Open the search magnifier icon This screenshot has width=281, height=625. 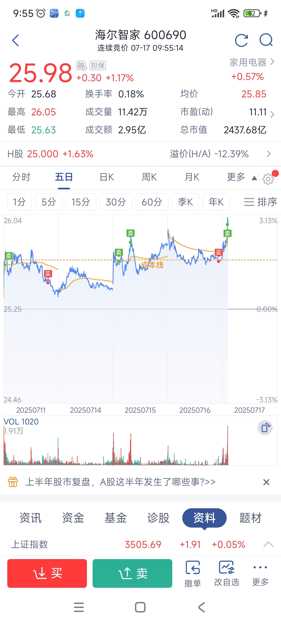(266, 40)
